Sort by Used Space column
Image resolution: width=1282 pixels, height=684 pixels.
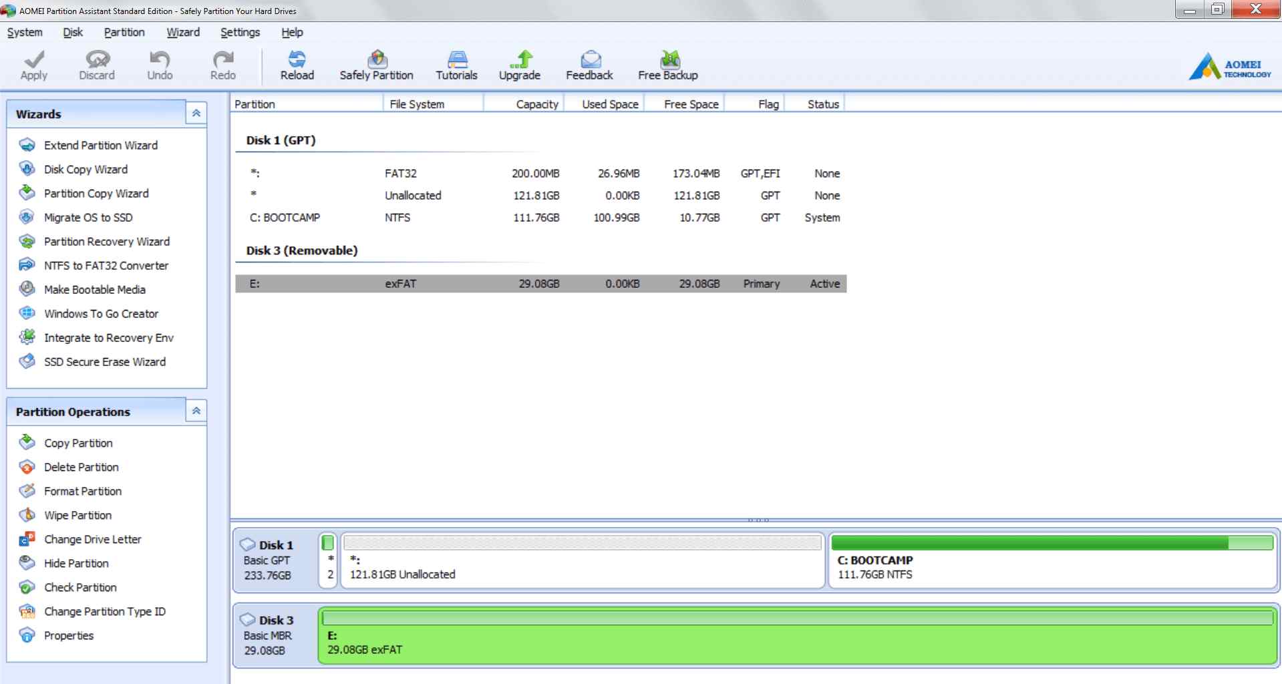tap(605, 104)
